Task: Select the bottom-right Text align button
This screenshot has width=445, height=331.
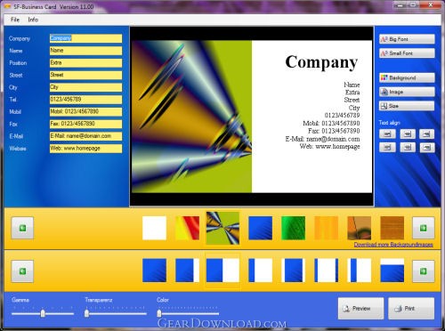Action: [427, 148]
